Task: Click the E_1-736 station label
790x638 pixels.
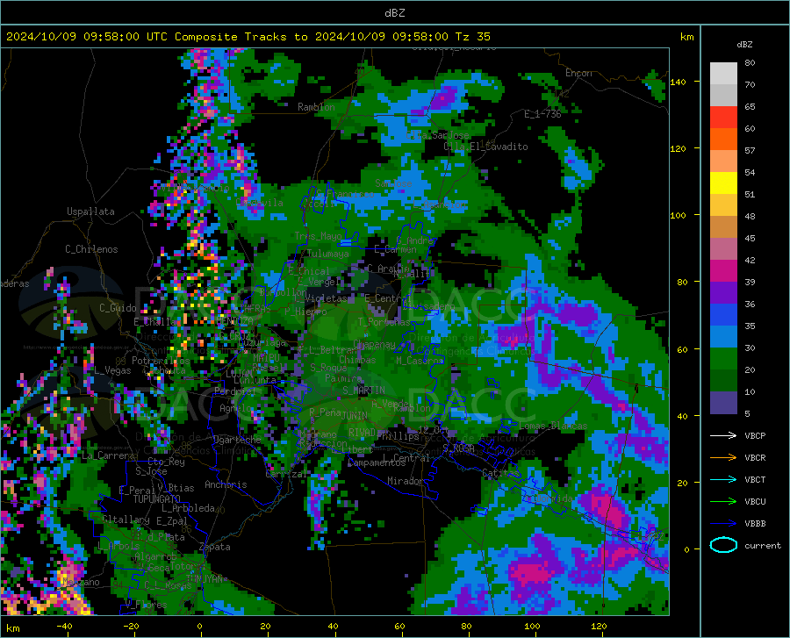Action: (542, 114)
